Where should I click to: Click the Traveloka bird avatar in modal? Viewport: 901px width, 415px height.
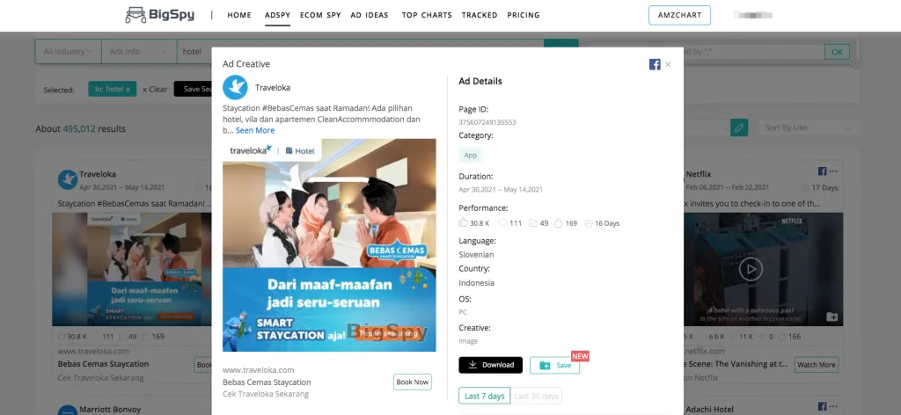235,88
